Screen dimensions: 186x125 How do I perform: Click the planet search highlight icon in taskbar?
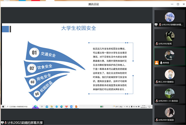[35, 107]
